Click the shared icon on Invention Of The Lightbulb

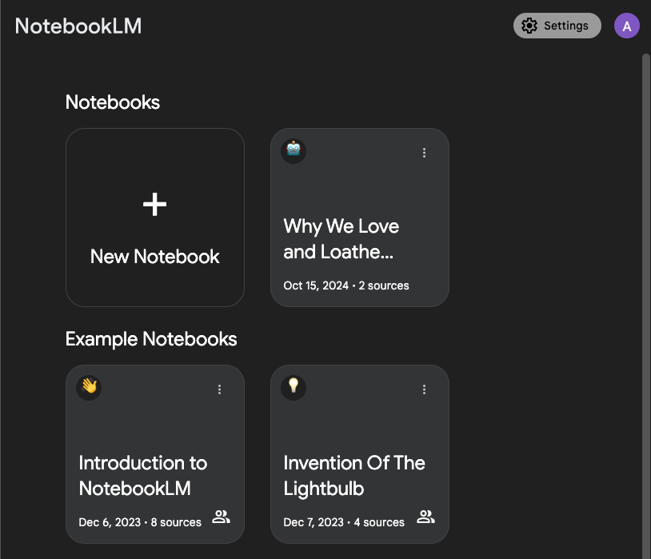(x=426, y=517)
